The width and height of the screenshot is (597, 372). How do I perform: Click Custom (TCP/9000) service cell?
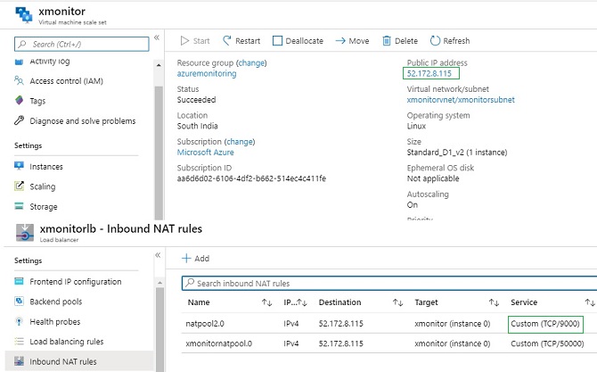(x=545, y=324)
